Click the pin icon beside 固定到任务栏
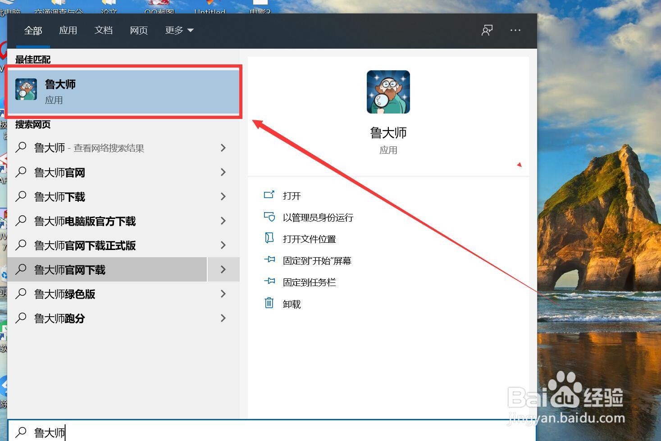 point(269,281)
